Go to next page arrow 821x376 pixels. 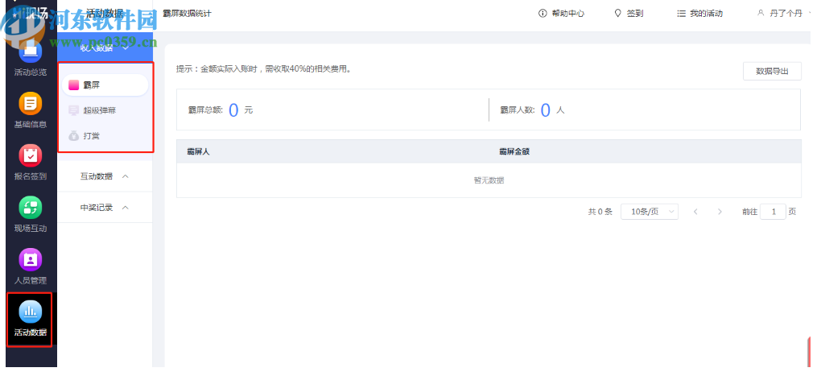pyautogui.click(x=720, y=212)
